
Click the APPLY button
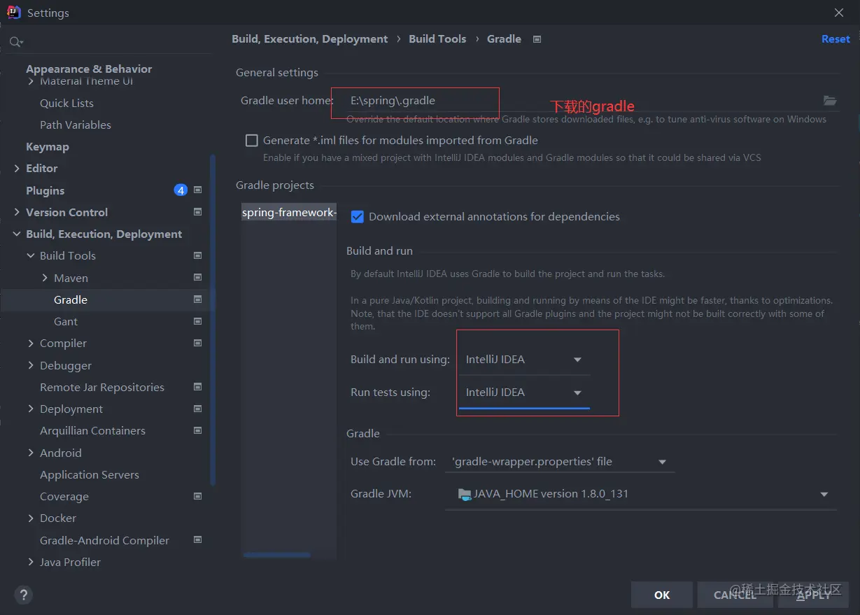814,595
